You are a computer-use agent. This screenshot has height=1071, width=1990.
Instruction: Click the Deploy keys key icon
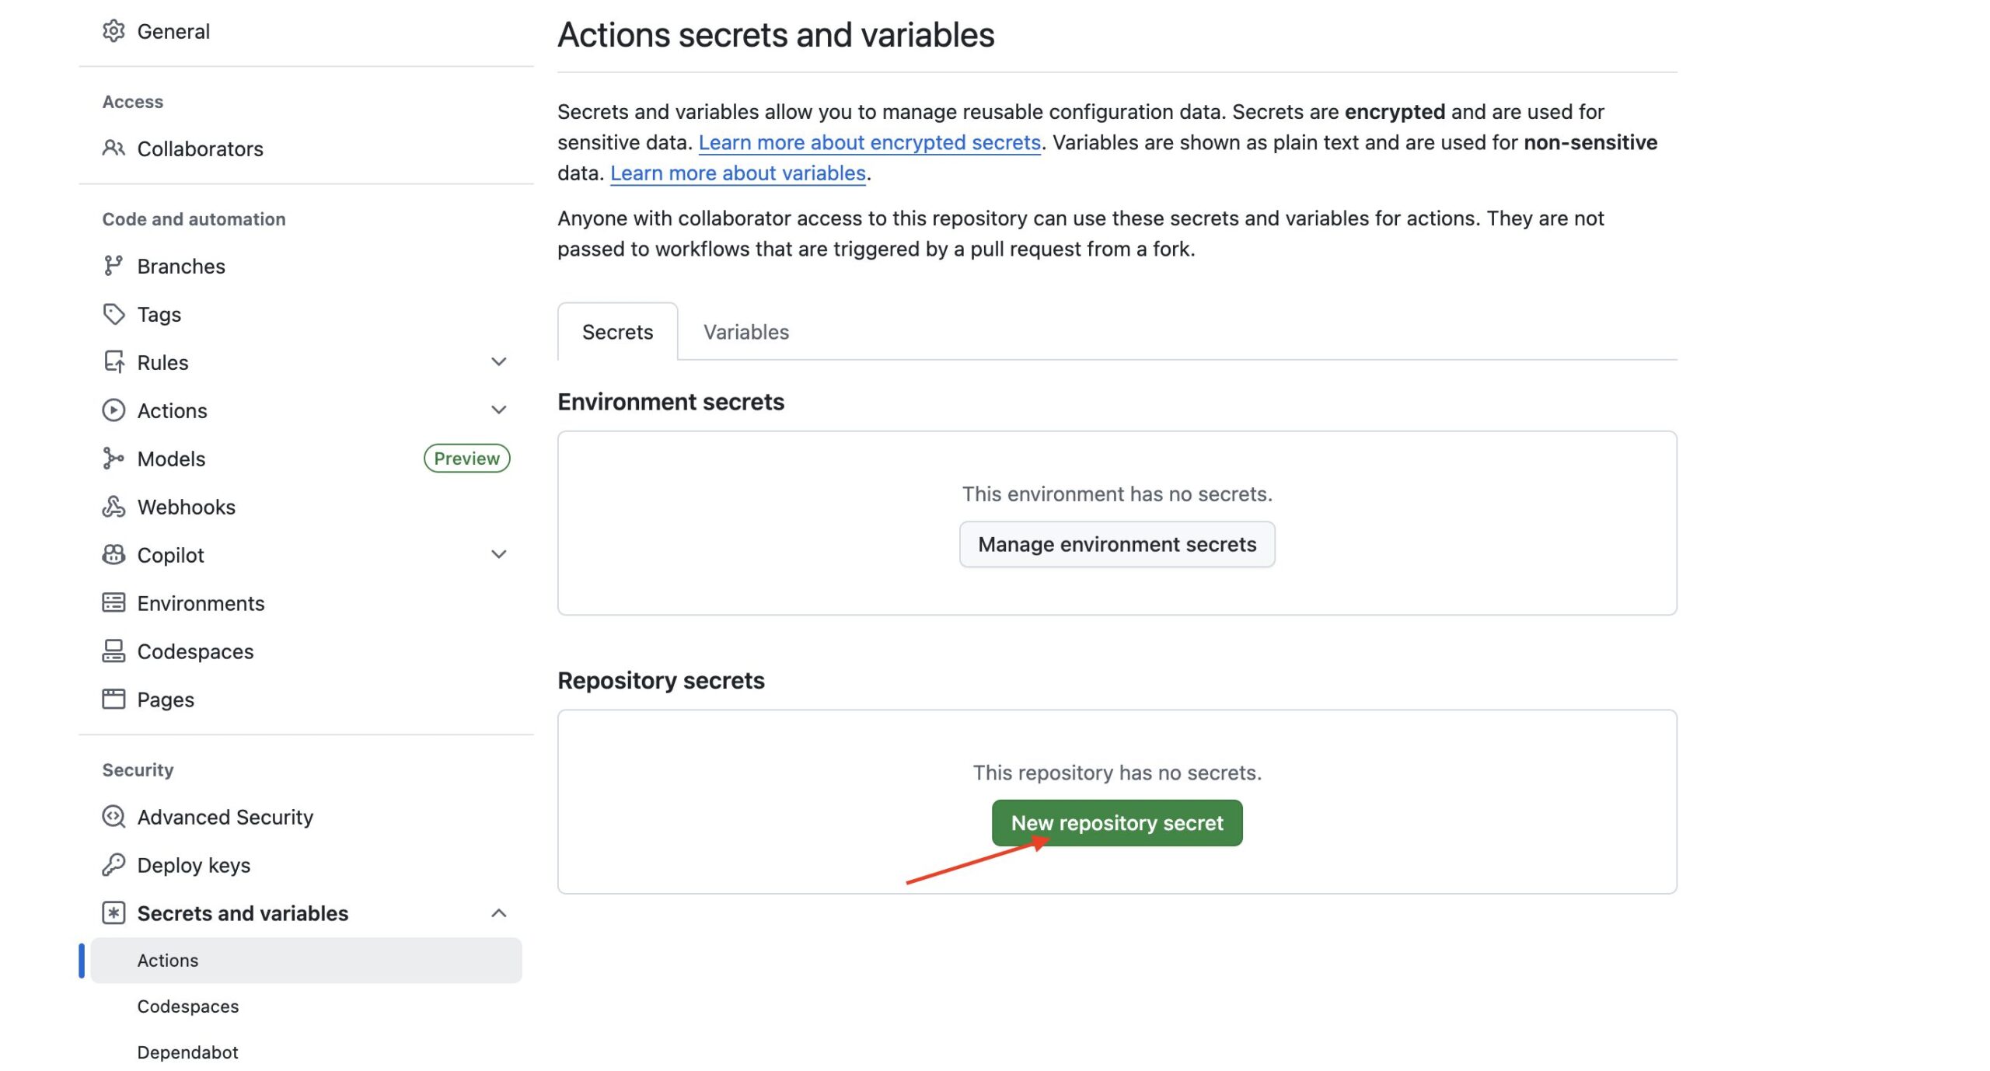point(113,865)
